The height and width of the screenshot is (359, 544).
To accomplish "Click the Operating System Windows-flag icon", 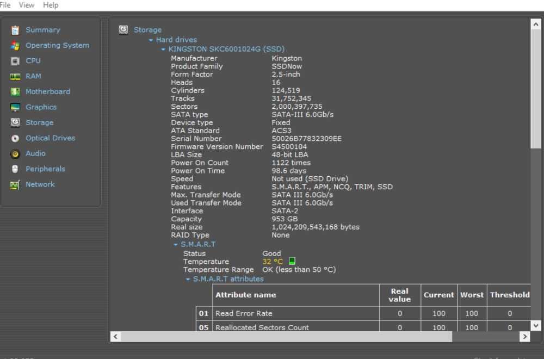I will coord(15,46).
